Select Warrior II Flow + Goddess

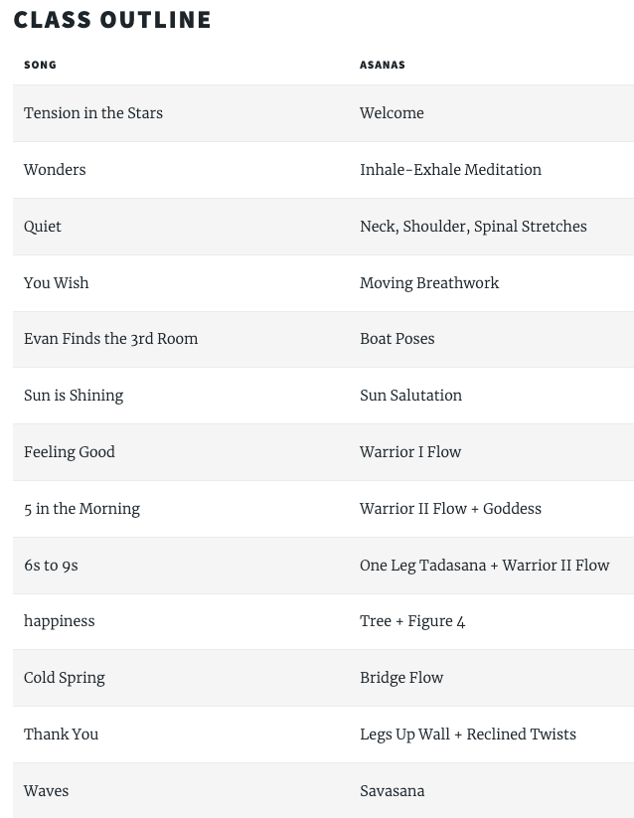(x=450, y=509)
